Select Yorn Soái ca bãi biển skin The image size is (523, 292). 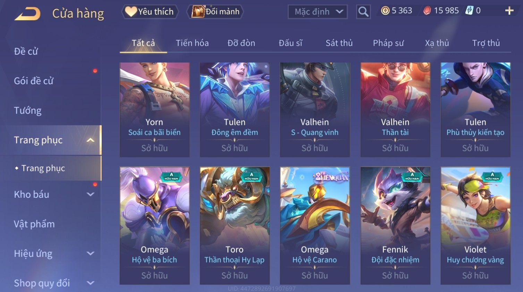point(154,110)
